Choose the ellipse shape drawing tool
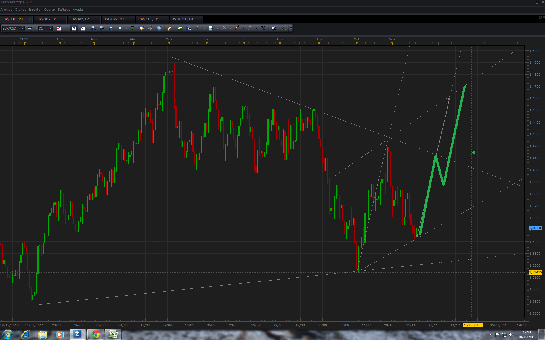This screenshot has width=545, height=340. coord(250,28)
